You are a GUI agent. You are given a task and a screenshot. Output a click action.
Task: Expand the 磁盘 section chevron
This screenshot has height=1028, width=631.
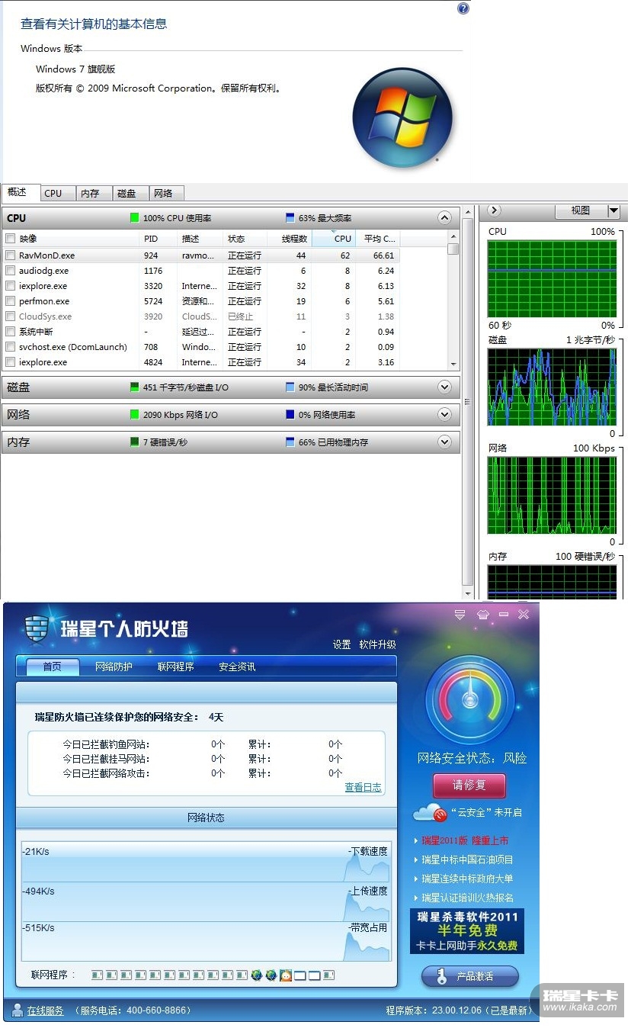pos(445,387)
